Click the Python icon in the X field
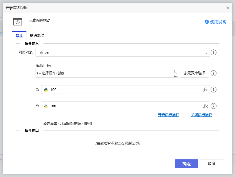 (x=46, y=90)
